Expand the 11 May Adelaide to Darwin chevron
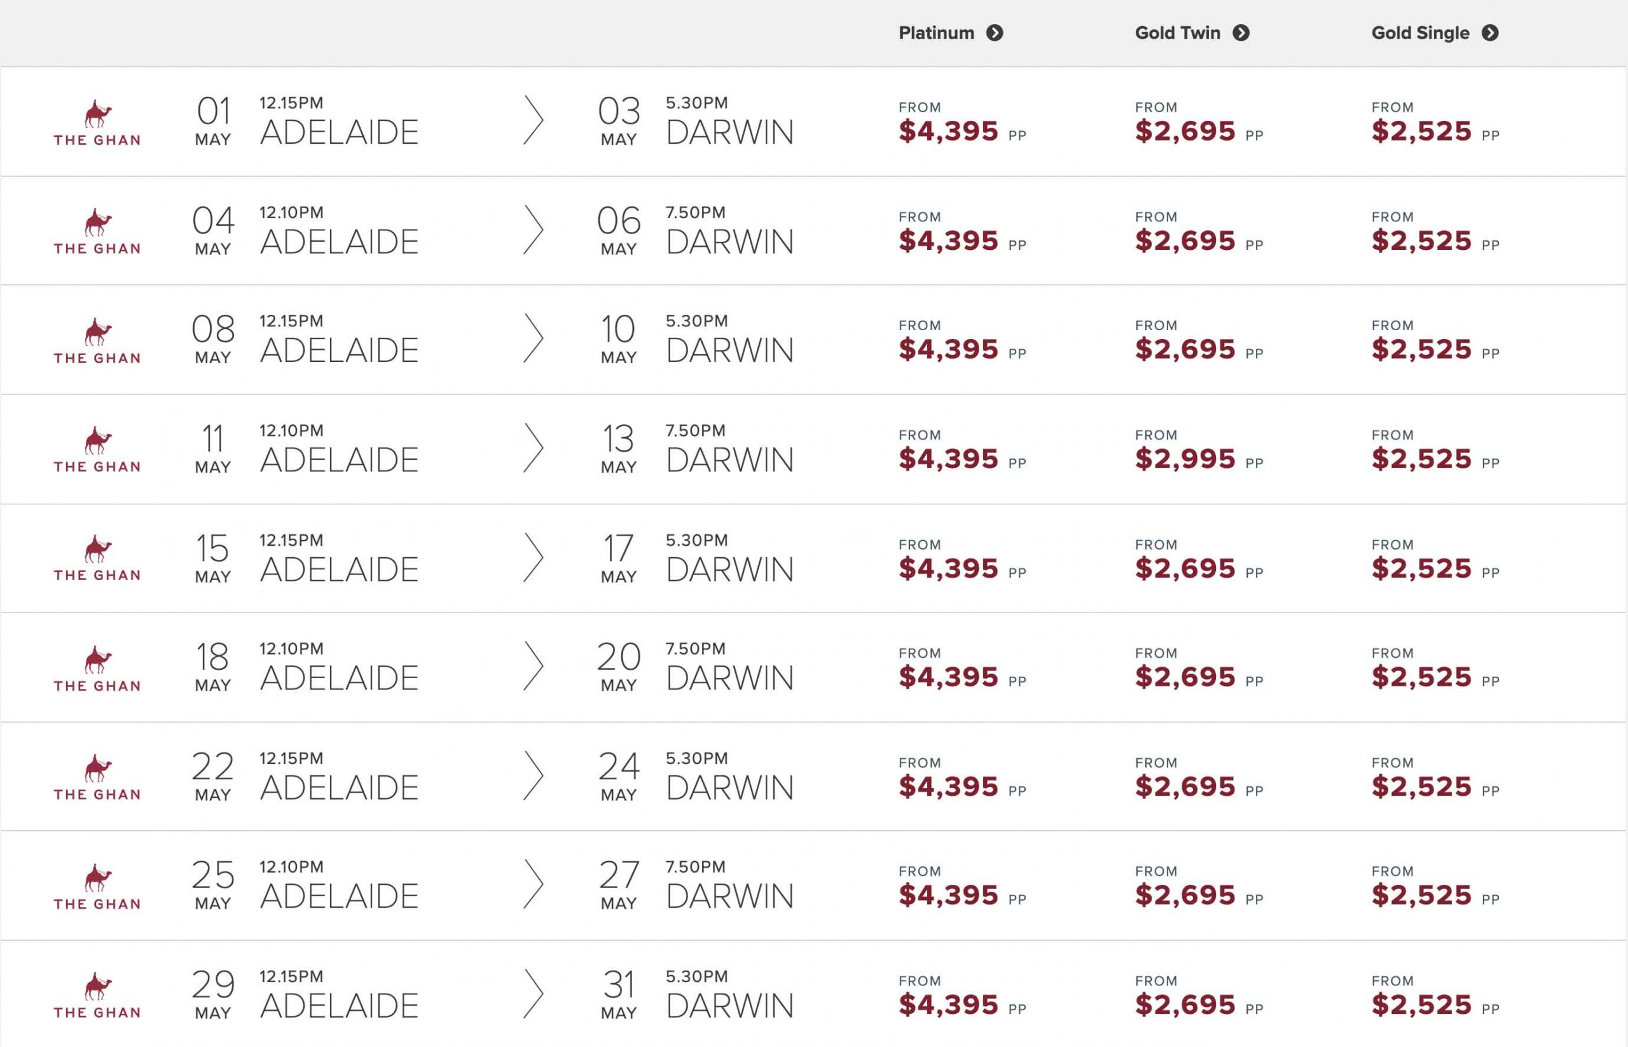The image size is (1628, 1047). coord(533,448)
